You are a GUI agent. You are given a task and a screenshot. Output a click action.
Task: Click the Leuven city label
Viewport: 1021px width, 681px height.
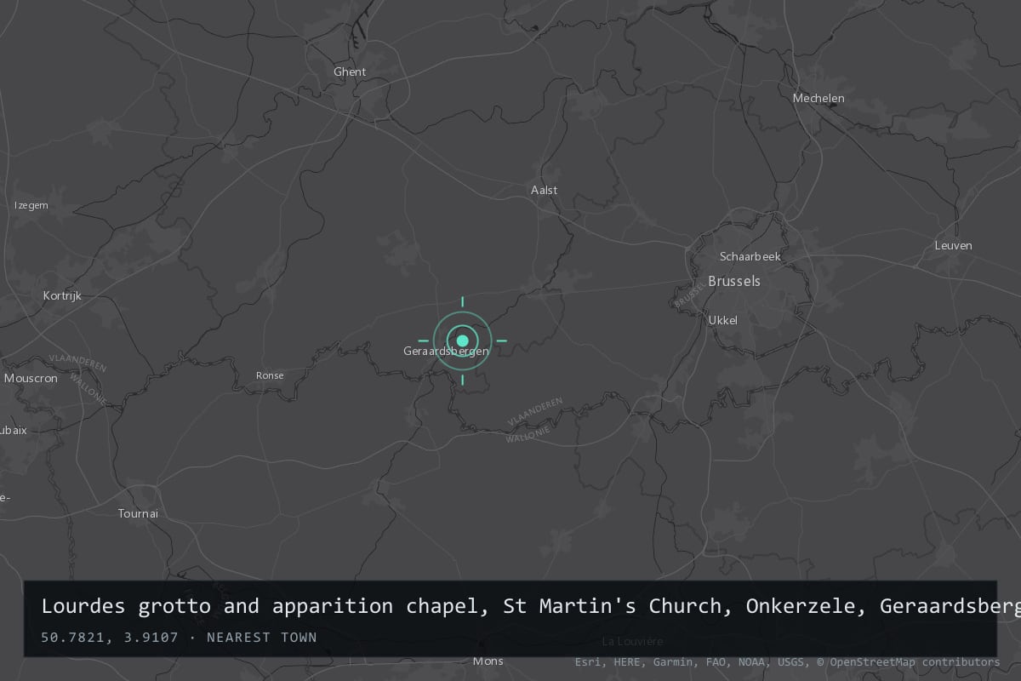953,245
